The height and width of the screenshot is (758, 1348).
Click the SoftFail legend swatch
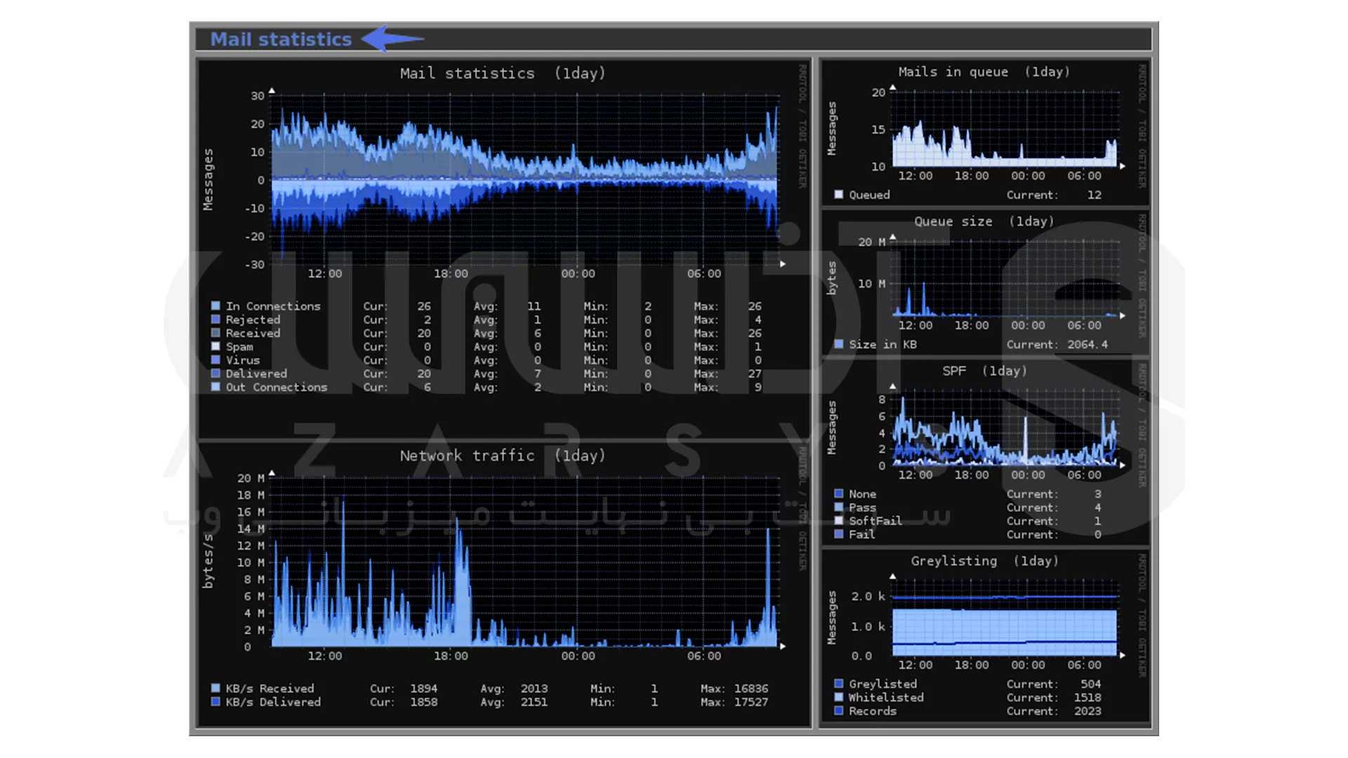(x=838, y=521)
